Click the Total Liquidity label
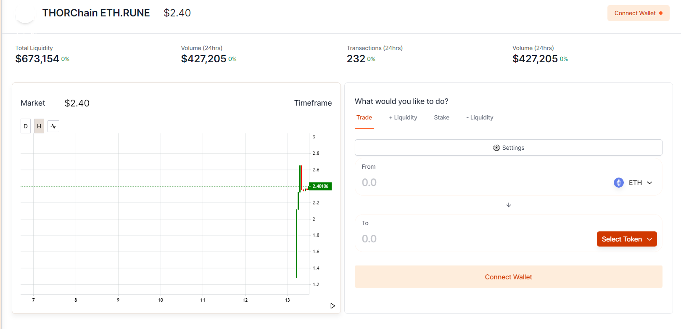Screen dimensions: 681x329 34,48
